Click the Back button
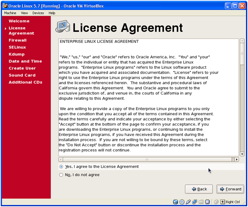Viewport: 248px width, 207px height. click(199, 189)
